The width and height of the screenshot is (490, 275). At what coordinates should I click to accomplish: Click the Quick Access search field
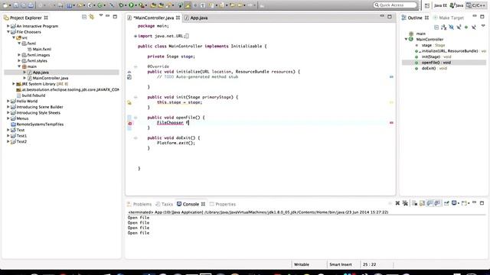click(x=395, y=5)
